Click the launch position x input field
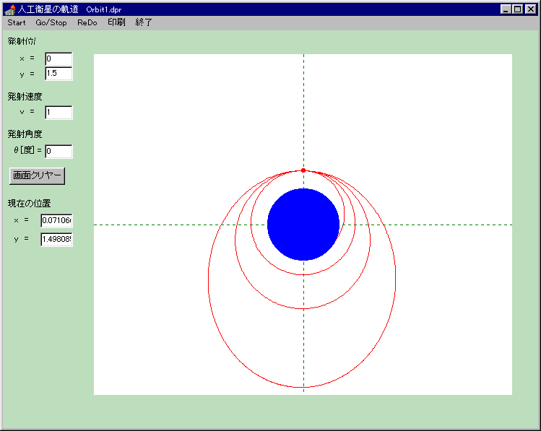This screenshot has width=541, height=431. (x=59, y=59)
